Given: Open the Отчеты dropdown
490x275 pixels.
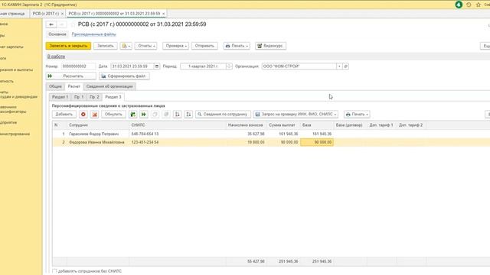Looking at the screenshot, I should [146, 46].
